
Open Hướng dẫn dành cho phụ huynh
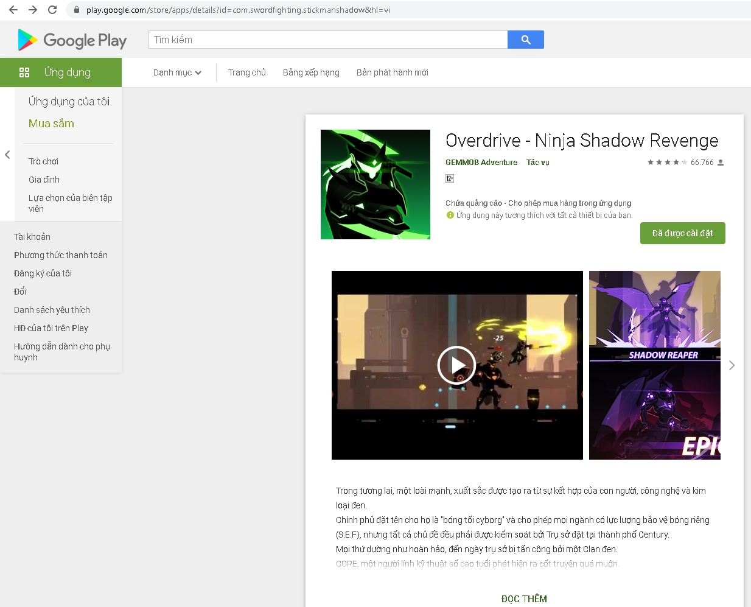62,352
